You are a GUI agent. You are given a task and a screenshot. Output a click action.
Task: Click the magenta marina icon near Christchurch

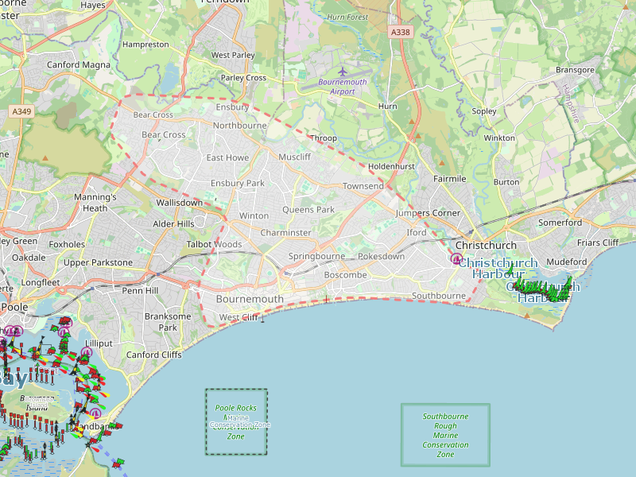(456, 258)
